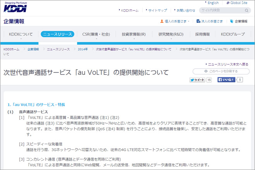Open サイトマップ link
The image size is (255, 170).
[x=157, y=10]
